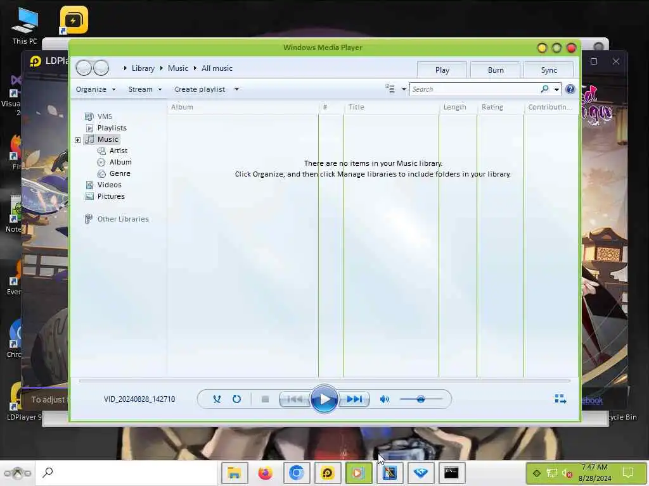Screen dimensions: 649x486
Task: Select Playlists in the navigation pane
Action: (112, 128)
